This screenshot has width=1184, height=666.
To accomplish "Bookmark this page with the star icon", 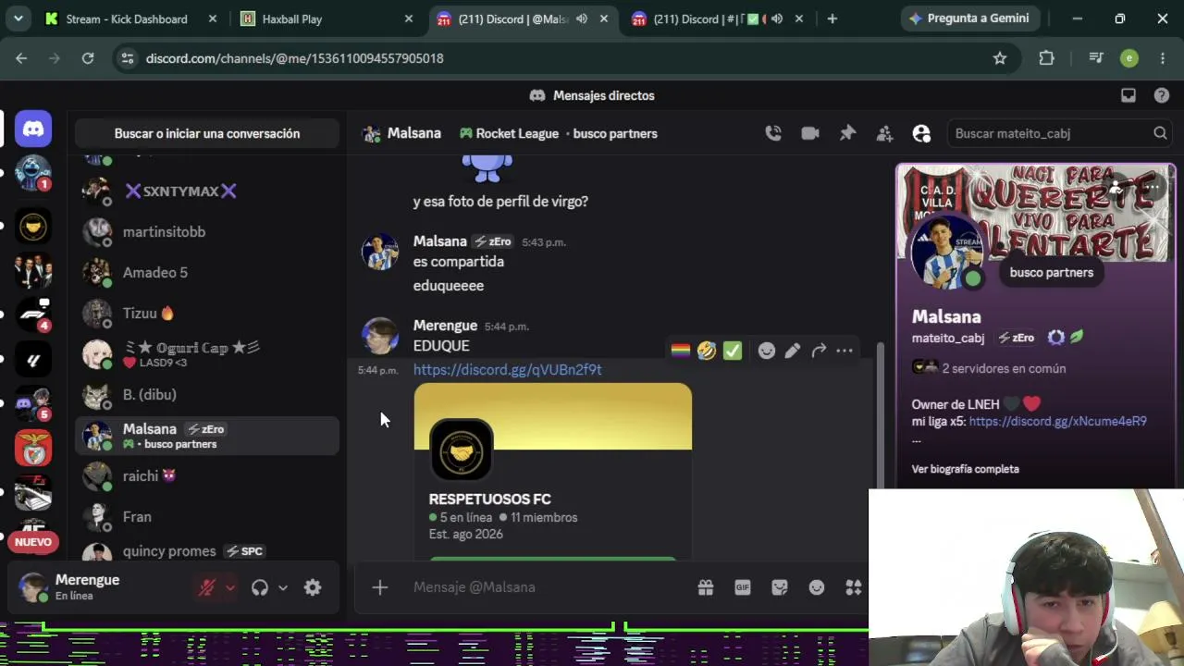I will (x=1000, y=58).
